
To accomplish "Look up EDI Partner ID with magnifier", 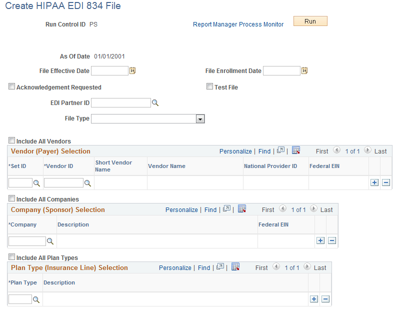I will [155, 102].
